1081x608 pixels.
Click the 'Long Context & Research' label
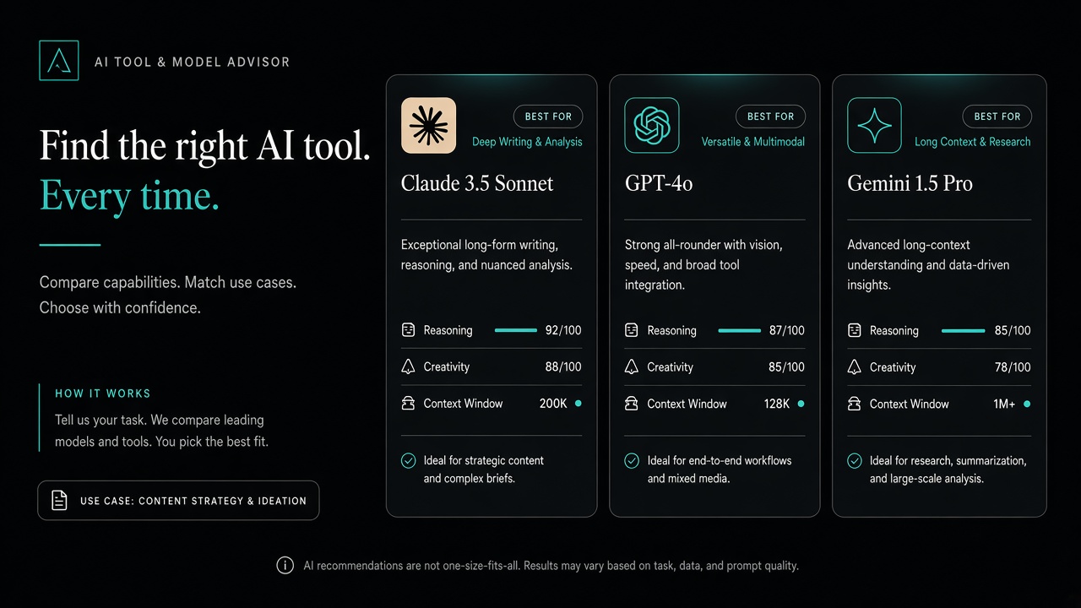(973, 142)
